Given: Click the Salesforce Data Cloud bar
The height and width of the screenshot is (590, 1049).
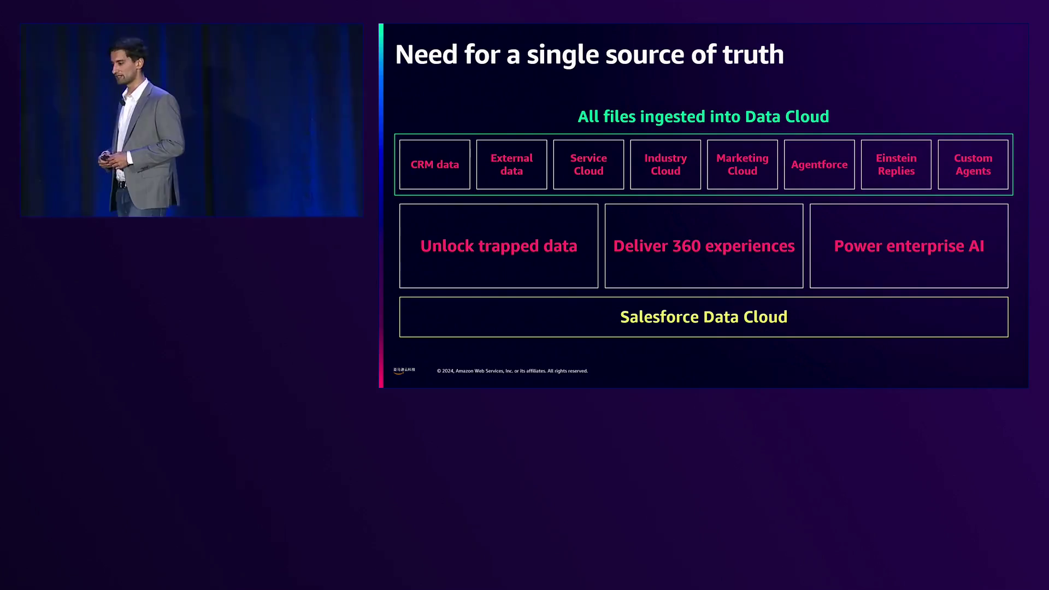Looking at the screenshot, I should (x=704, y=317).
